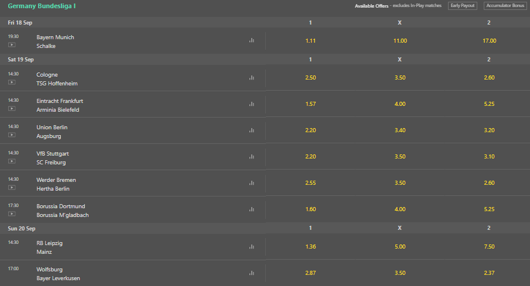Image resolution: width=530 pixels, height=286 pixels.
Task: Click live stream icon for VfB Stuttgart match
Action: click(12, 161)
